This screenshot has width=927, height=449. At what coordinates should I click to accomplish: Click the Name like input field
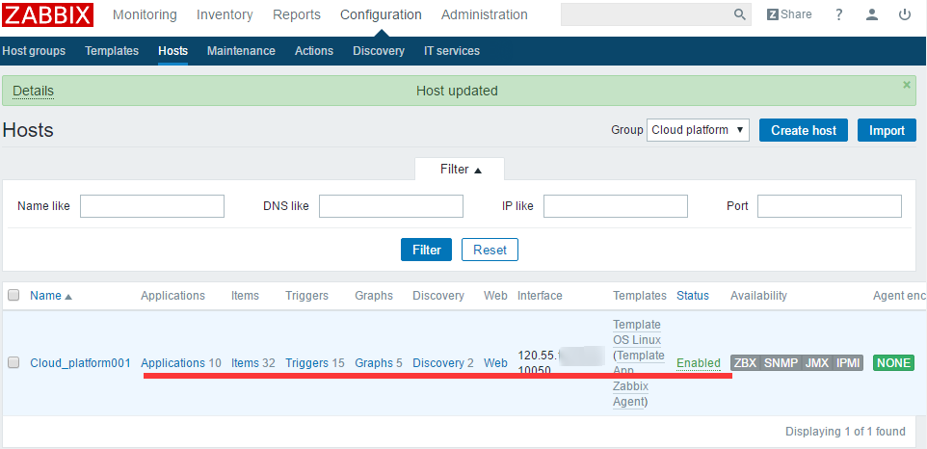pos(152,206)
